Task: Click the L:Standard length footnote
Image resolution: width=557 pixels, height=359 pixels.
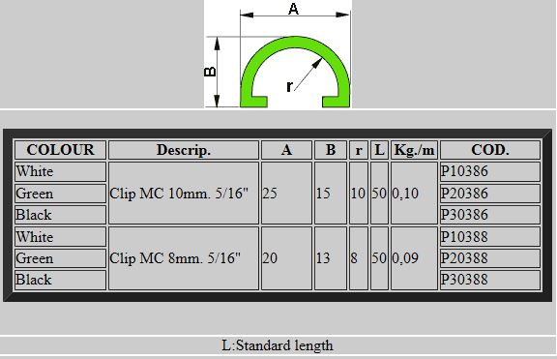Action: [278, 345]
